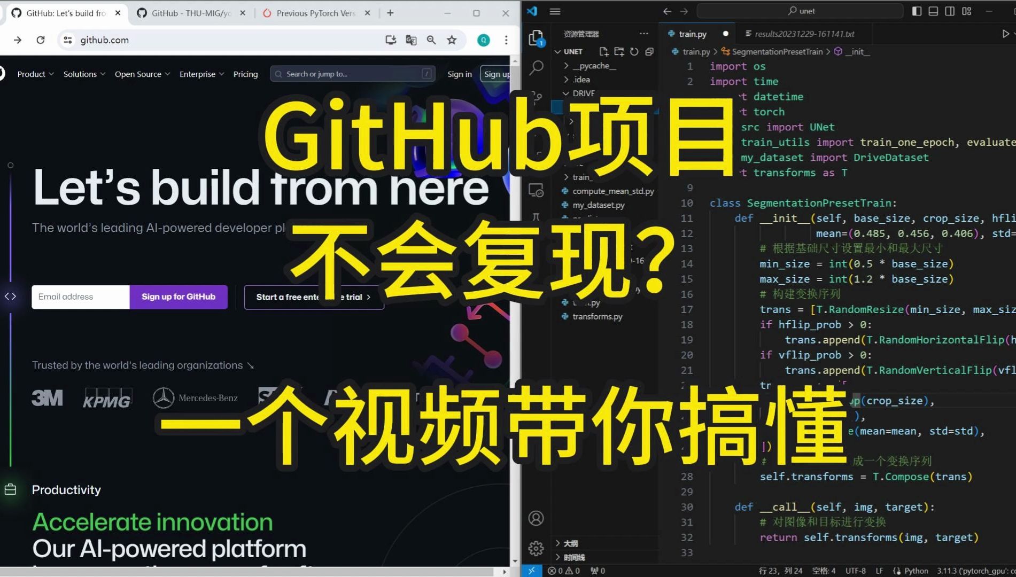Toggle the primary side bar layout button
Image resolution: width=1016 pixels, height=577 pixels.
(x=917, y=11)
